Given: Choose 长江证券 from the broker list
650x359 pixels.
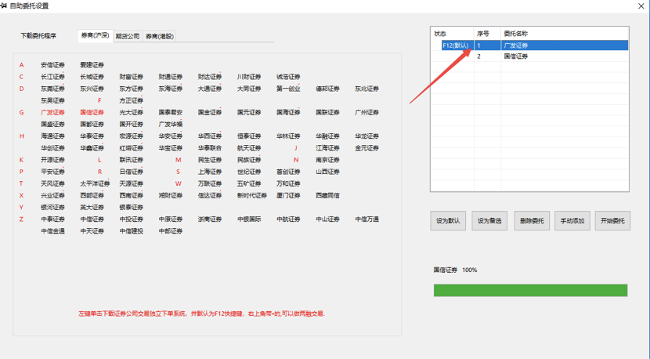Looking at the screenshot, I should 52,77.
